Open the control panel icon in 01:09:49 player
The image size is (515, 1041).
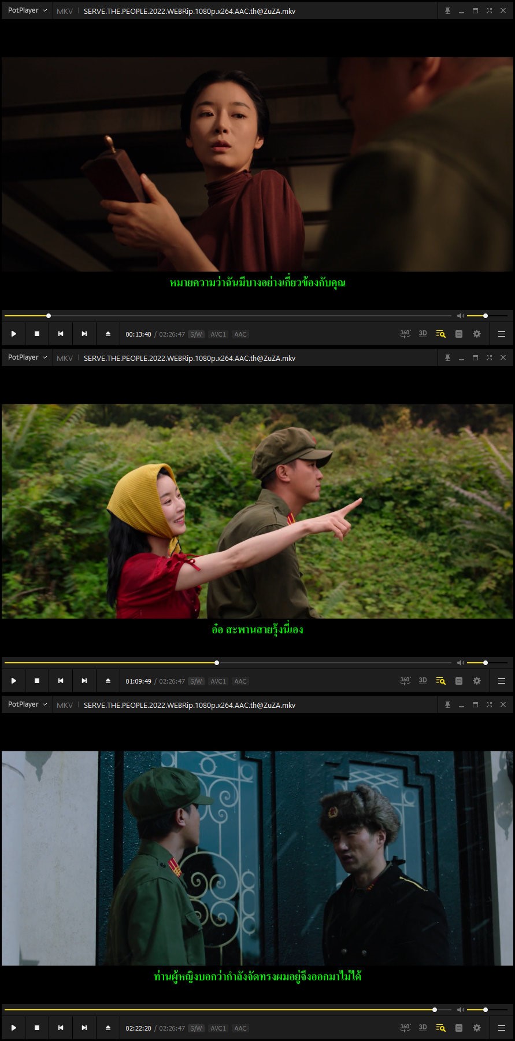(459, 681)
